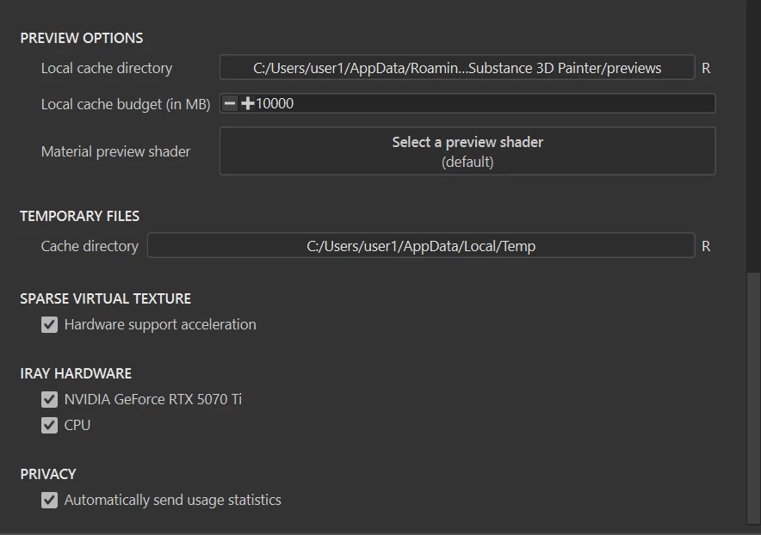Uncheck NVIDIA GeForce RTX 5070 Ti
Image resolution: width=761 pixels, height=535 pixels.
point(50,400)
